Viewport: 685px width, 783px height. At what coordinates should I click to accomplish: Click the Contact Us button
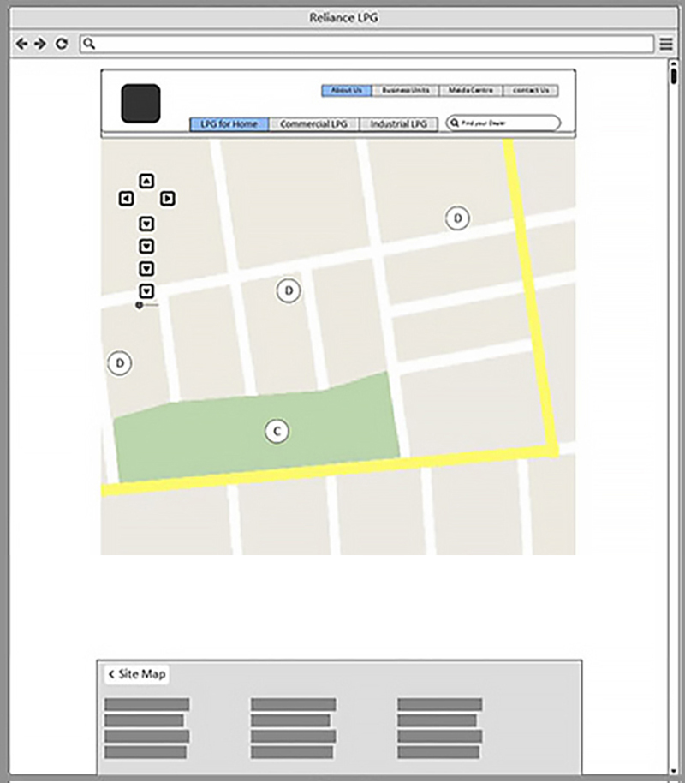531,90
